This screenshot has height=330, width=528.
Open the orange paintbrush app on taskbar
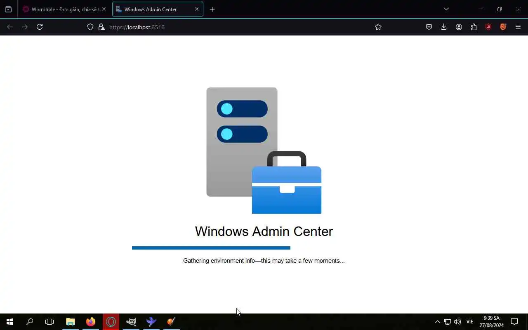click(172, 322)
